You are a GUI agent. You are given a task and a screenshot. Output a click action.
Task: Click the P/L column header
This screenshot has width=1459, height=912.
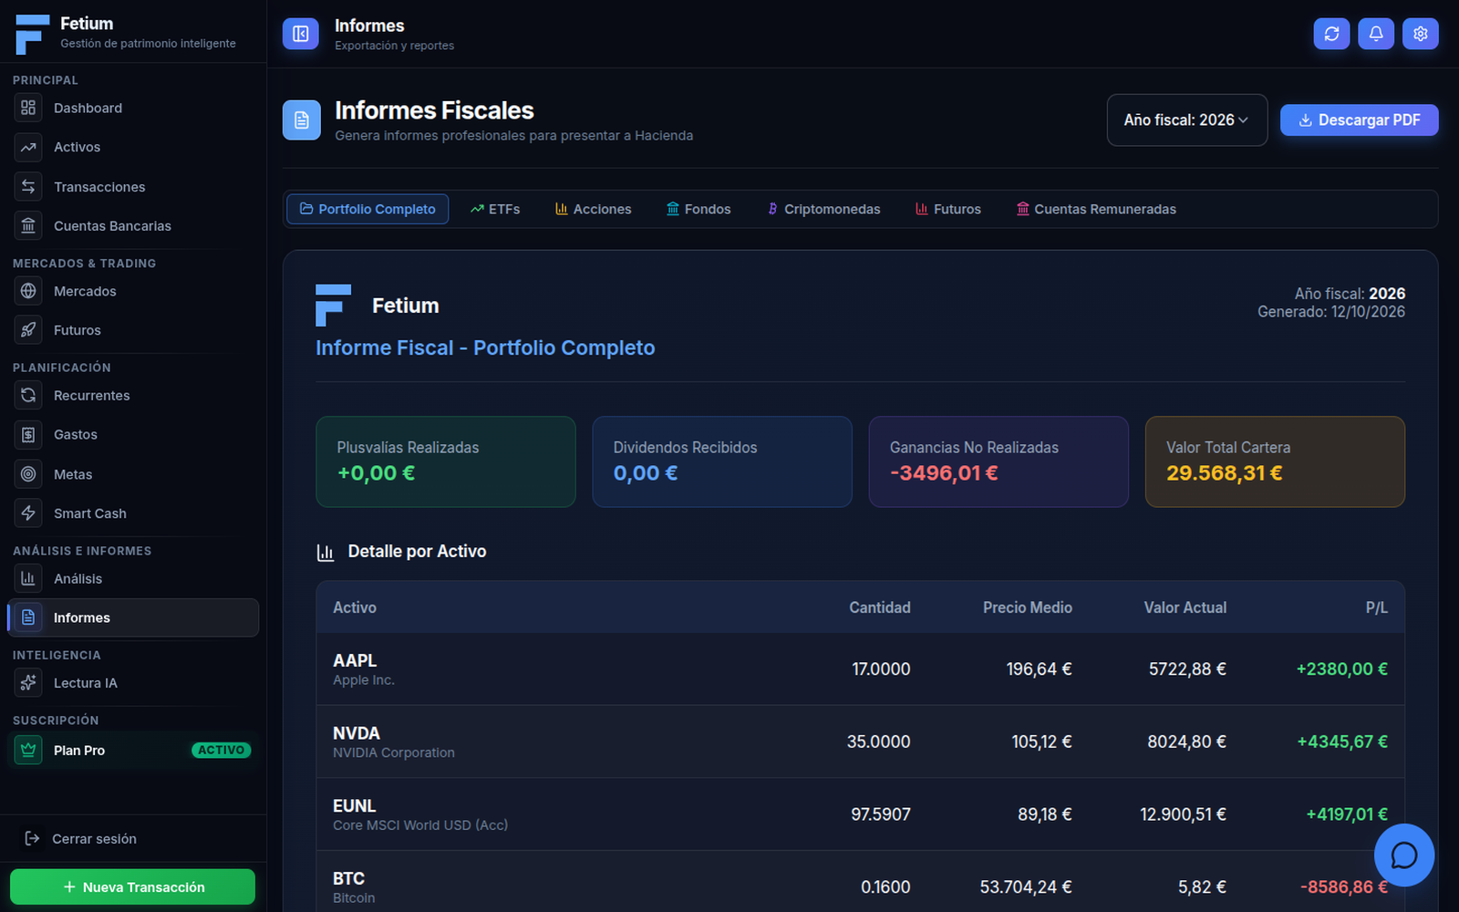click(1376, 607)
